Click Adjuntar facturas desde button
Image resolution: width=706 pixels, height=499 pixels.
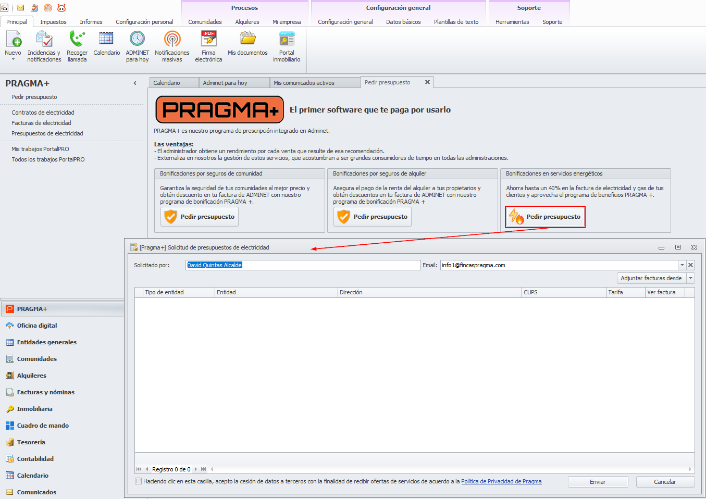(x=651, y=278)
